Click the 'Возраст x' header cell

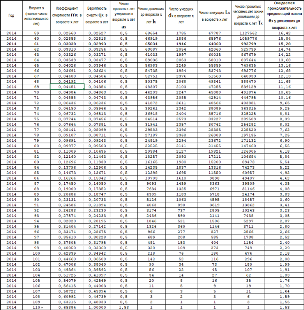(x=36, y=16)
